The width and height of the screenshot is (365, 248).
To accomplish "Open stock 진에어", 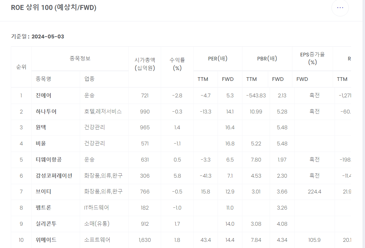I will click(x=43, y=95).
